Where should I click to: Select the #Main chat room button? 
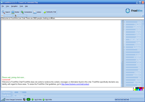(20, 92)
